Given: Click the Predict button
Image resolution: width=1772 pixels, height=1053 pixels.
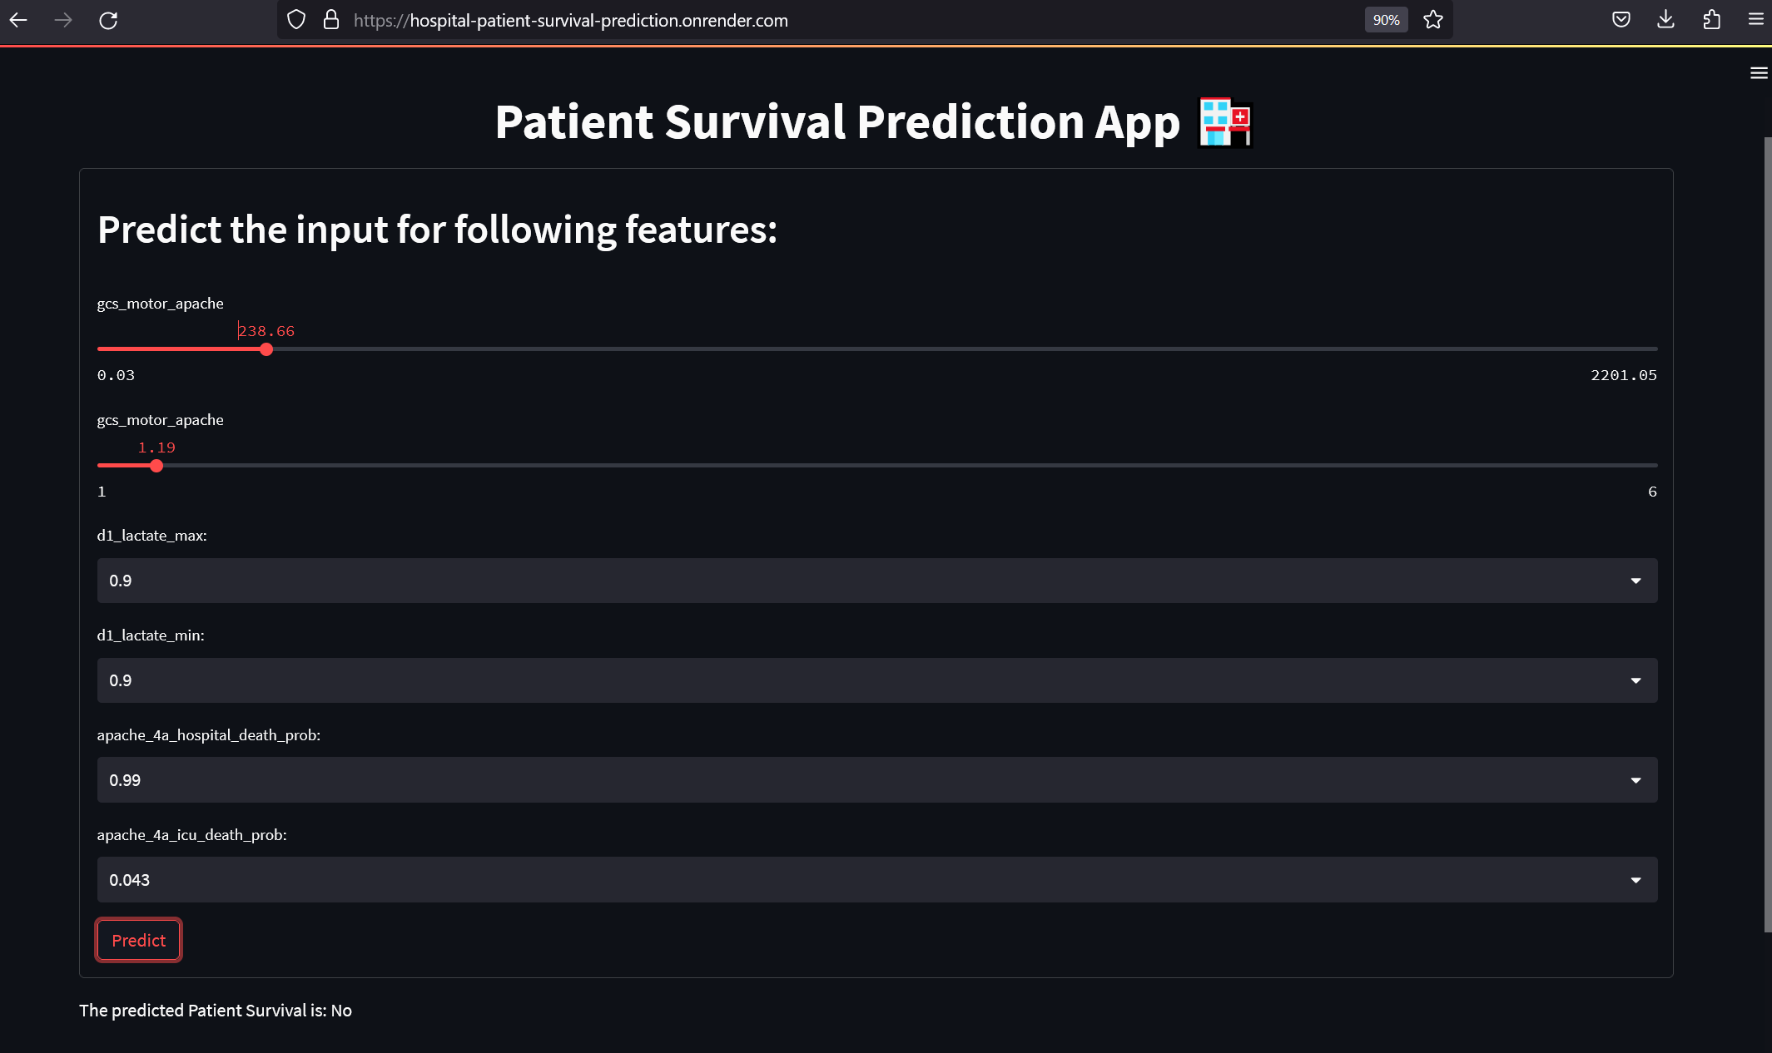Looking at the screenshot, I should 138,940.
